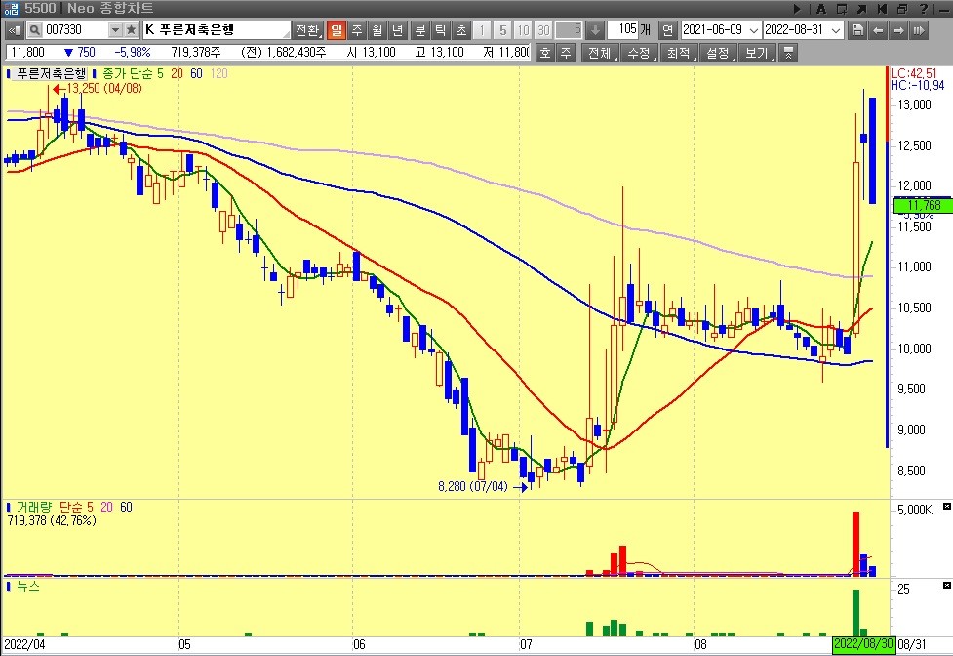Go to the next item with the right arrow
Screen dimensions: 953x656
pos(898,30)
